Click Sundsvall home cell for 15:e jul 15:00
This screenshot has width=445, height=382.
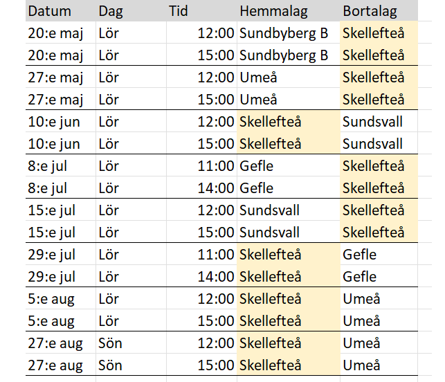tap(269, 233)
